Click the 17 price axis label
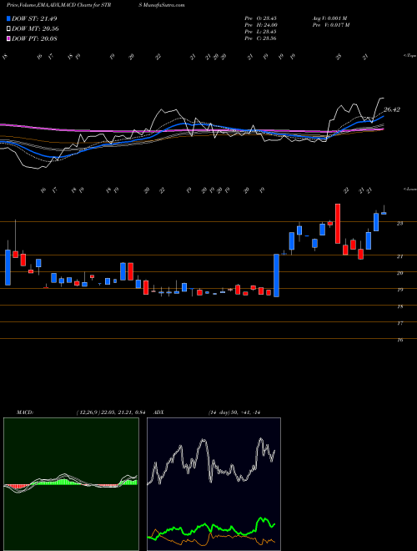 399,323
